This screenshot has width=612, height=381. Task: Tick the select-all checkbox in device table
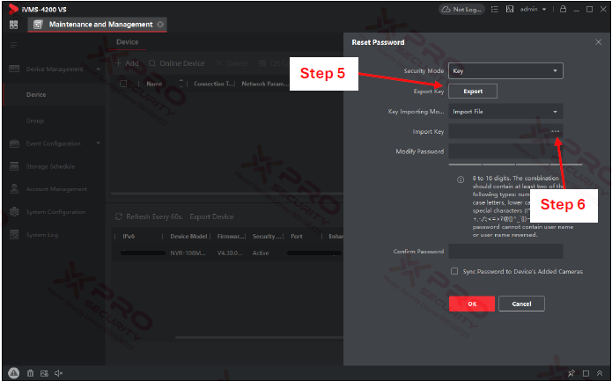[x=123, y=84]
